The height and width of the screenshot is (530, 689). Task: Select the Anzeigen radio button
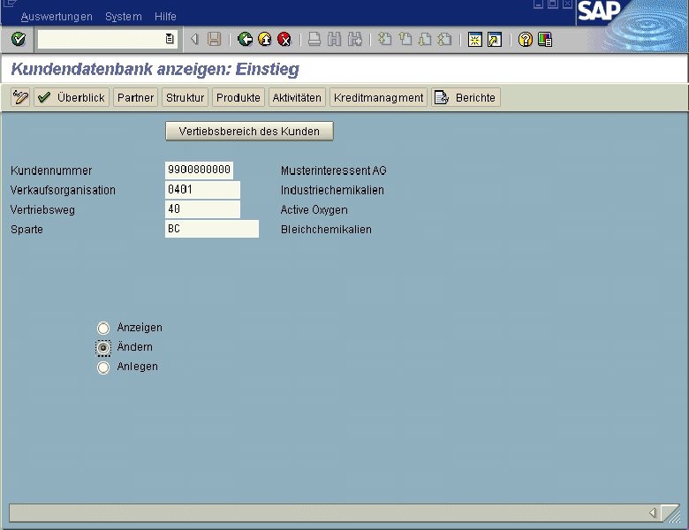103,328
